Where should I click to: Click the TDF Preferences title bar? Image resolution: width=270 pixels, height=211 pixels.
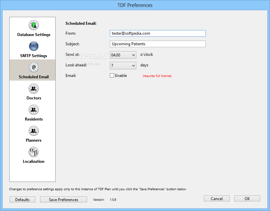tap(135, 5)
